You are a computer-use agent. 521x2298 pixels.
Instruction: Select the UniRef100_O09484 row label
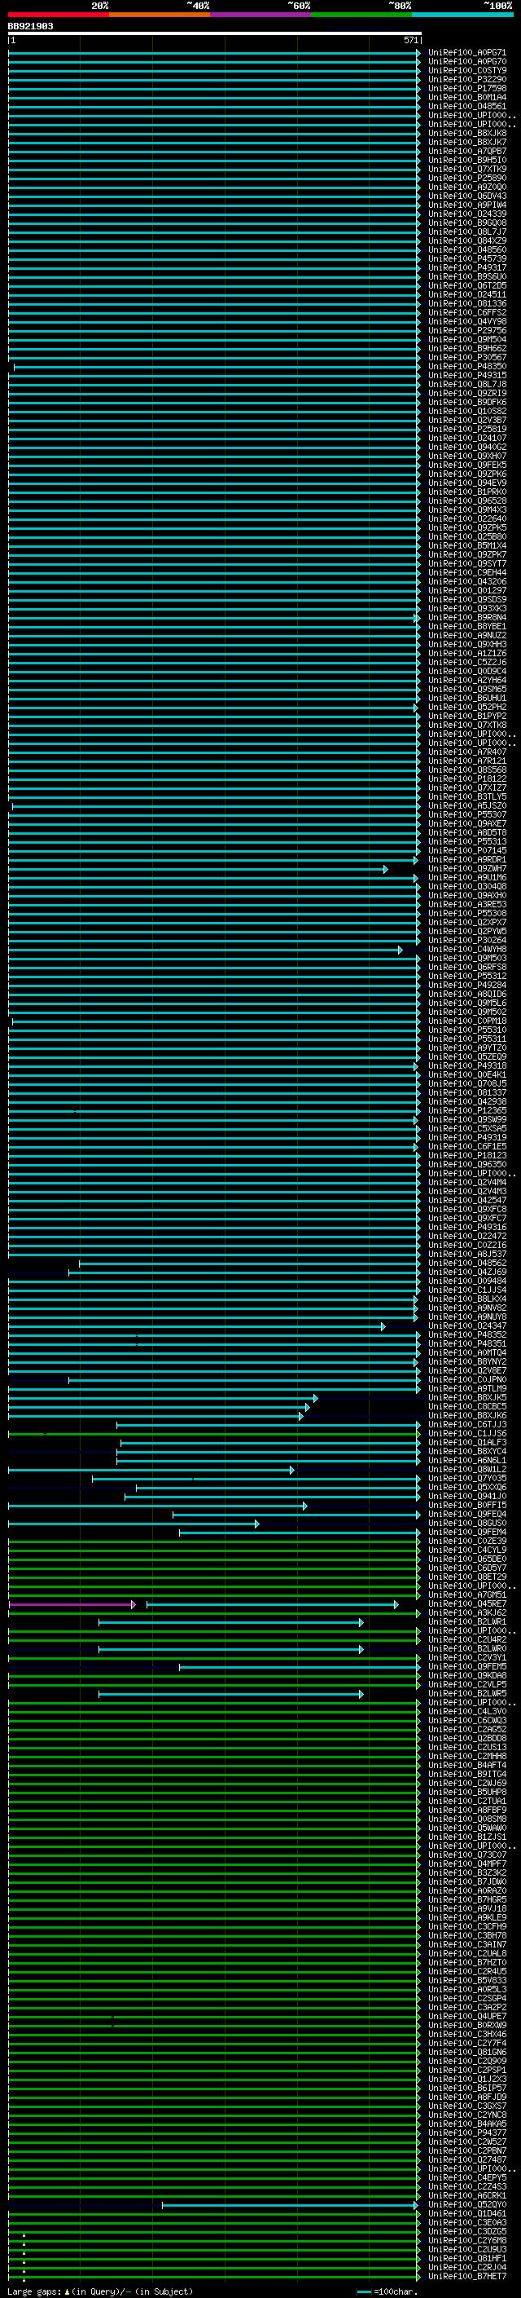[466, 1280]
